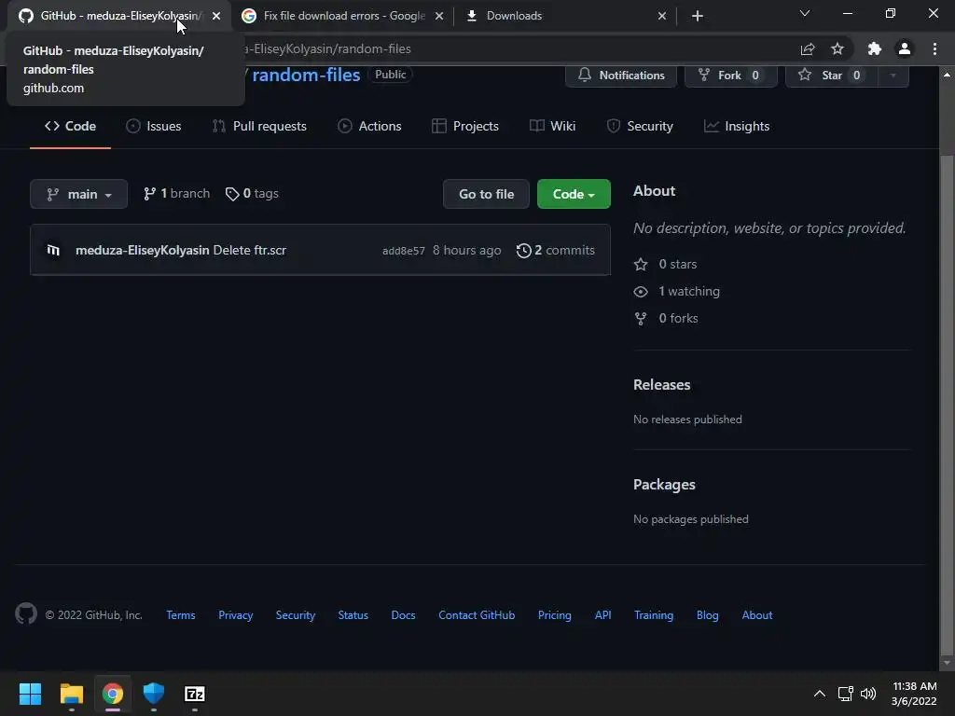Open the Windows Start menu
Viewport: 955px width, 716px height.
(30, 694)
